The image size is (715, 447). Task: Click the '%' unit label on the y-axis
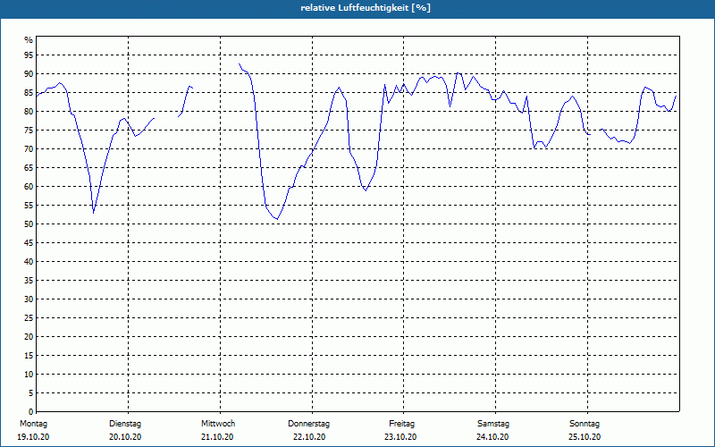[29, 40]
